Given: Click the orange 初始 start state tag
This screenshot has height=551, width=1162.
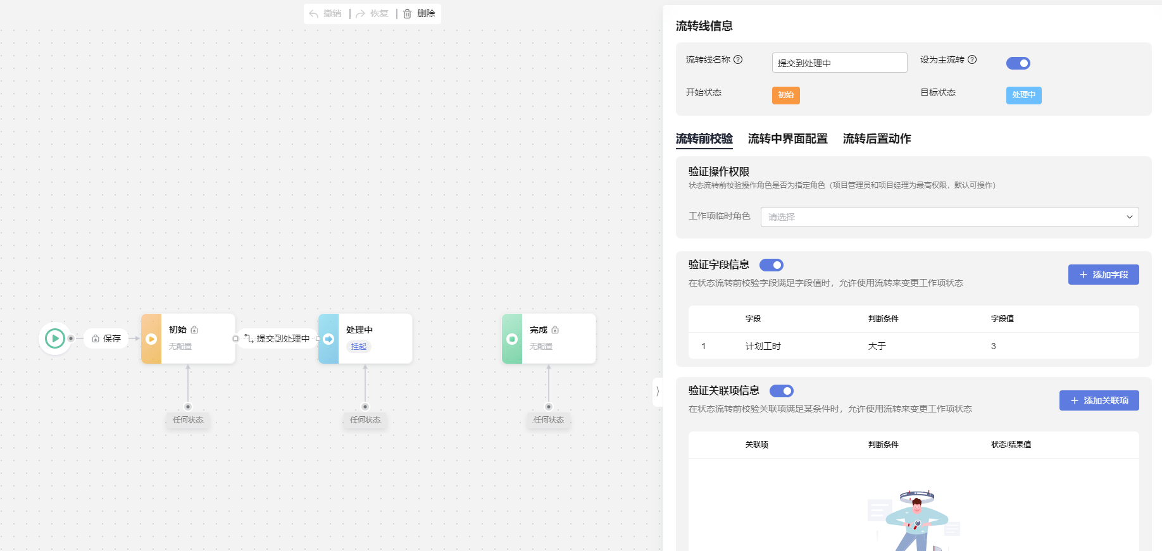Looking at the screenshot, I should [x=786, y=95].
